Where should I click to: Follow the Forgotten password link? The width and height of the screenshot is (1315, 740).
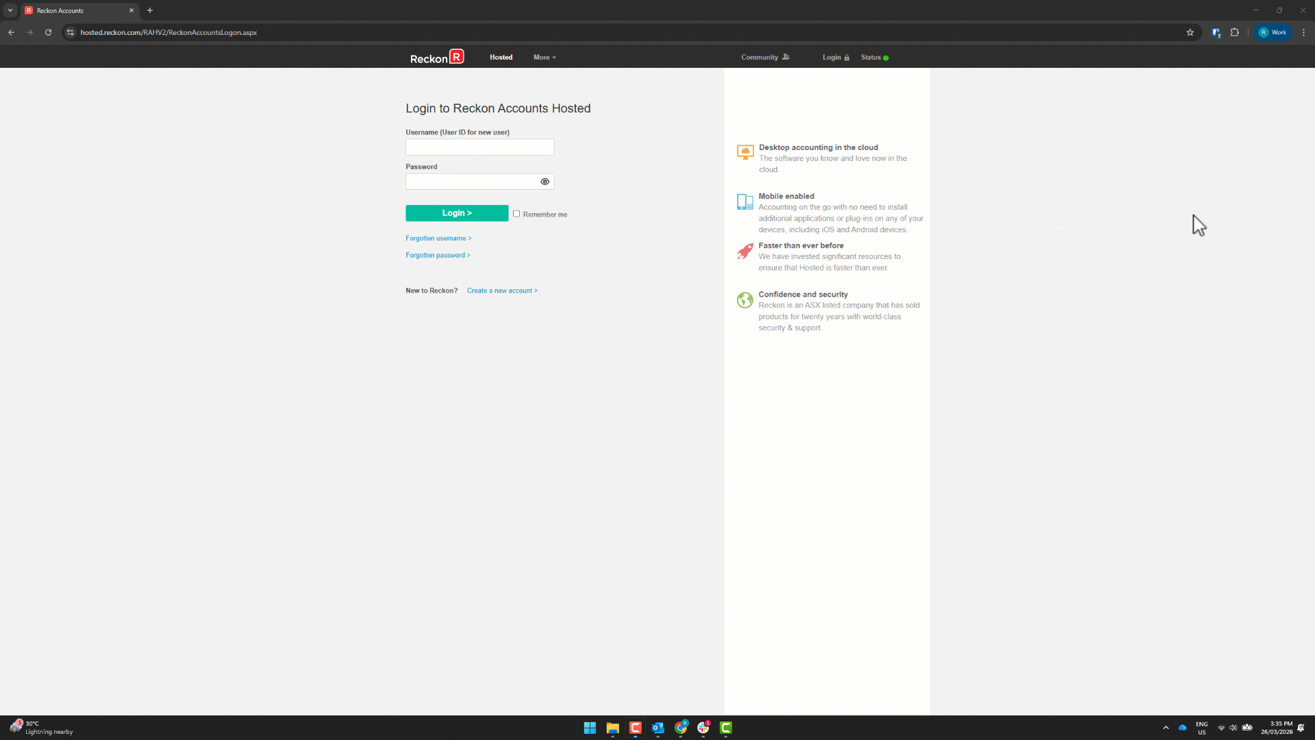click(438, 255)
